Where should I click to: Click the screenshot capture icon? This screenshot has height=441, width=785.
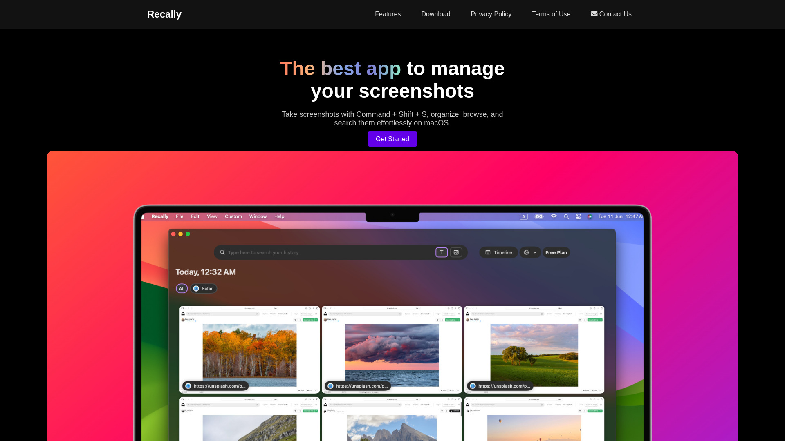456,252
